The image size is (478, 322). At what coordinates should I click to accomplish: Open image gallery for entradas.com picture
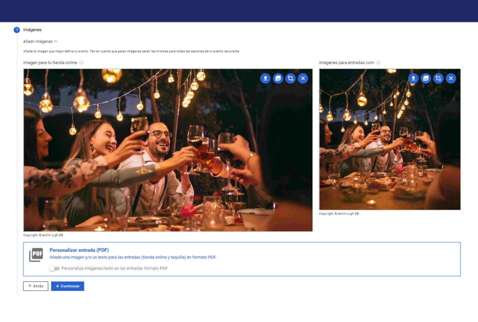click(426, 78)
